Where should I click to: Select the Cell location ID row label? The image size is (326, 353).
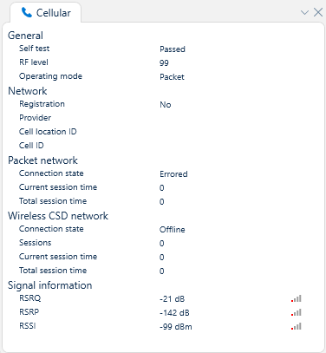tap(48, 132)
